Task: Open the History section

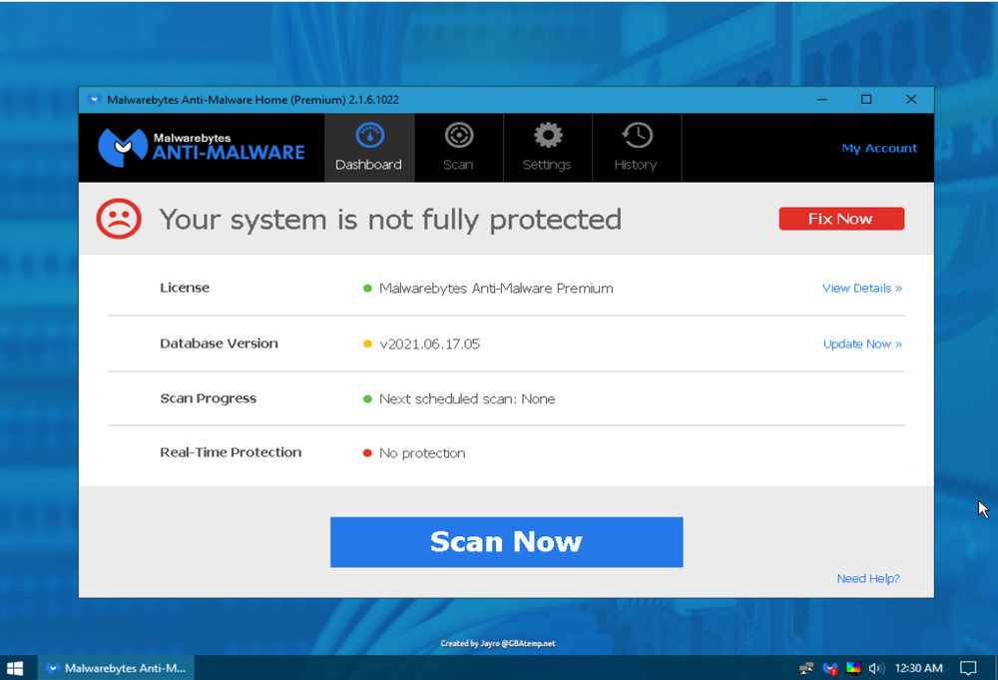Action: [x=636, y=147]
